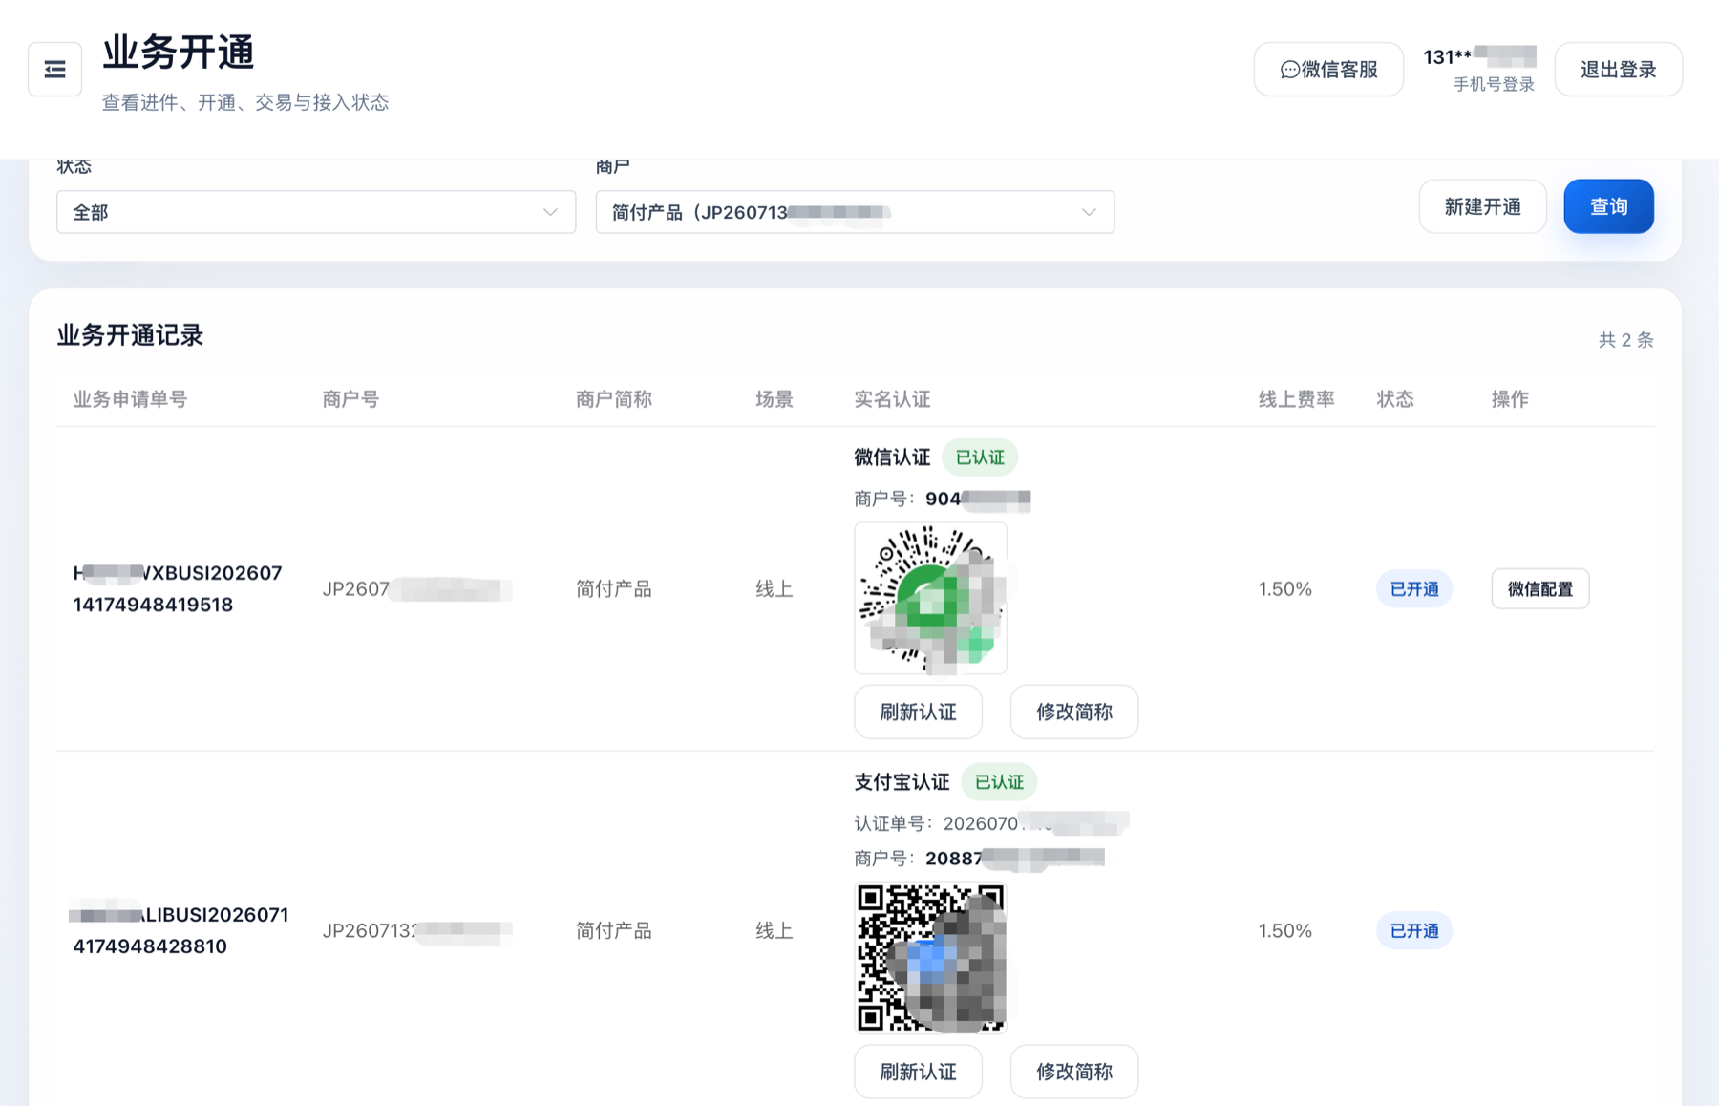Open 微信客服 chat support

click(x=1328, y=70)
